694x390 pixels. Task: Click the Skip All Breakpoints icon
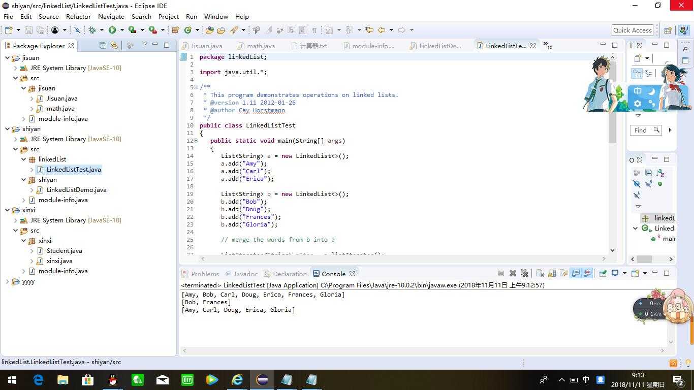click(x=77, y=30)
